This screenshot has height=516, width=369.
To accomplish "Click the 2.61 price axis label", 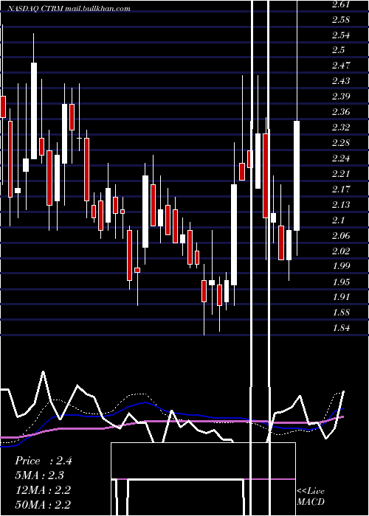I will 340,4.
